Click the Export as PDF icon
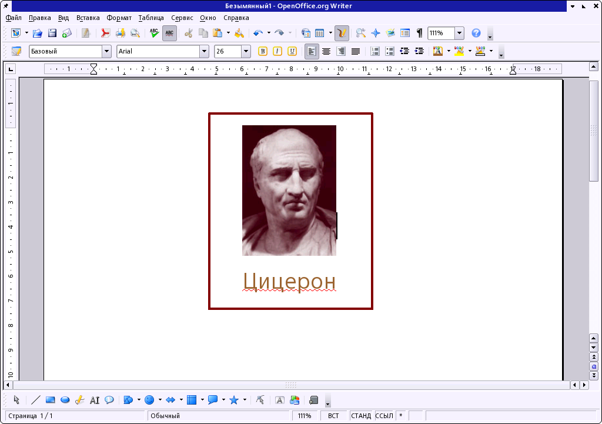602x424 pixels. [x=105, y=33]
